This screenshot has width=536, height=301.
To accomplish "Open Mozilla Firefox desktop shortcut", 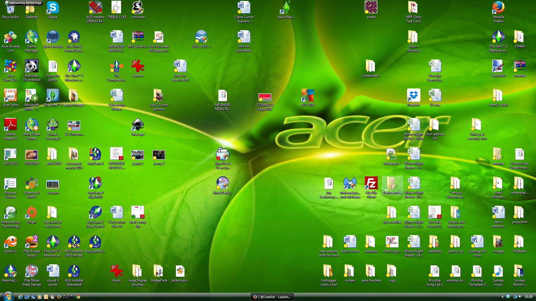I will pos(498,12).
